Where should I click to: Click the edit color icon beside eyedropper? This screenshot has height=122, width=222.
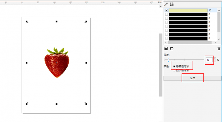pos(172,4)
